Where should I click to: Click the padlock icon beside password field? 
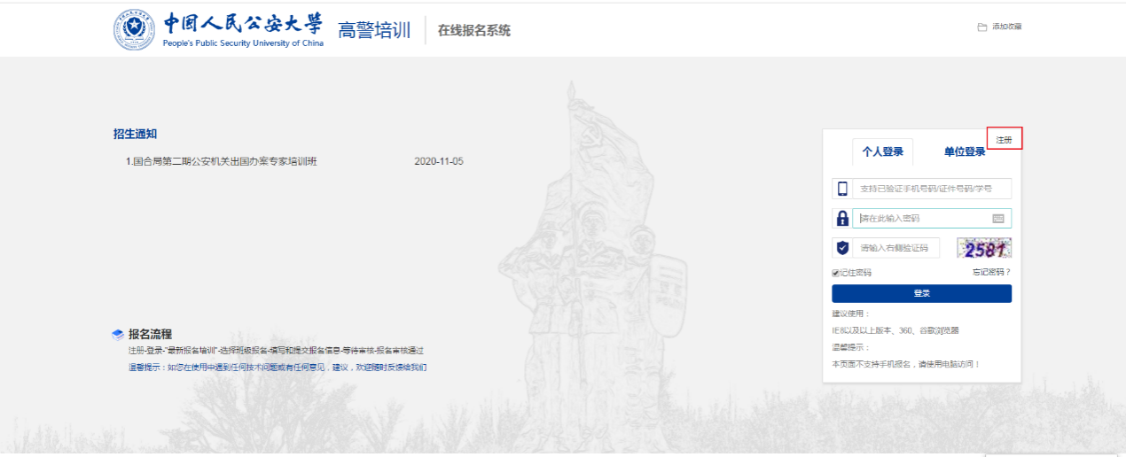(842, 219)
